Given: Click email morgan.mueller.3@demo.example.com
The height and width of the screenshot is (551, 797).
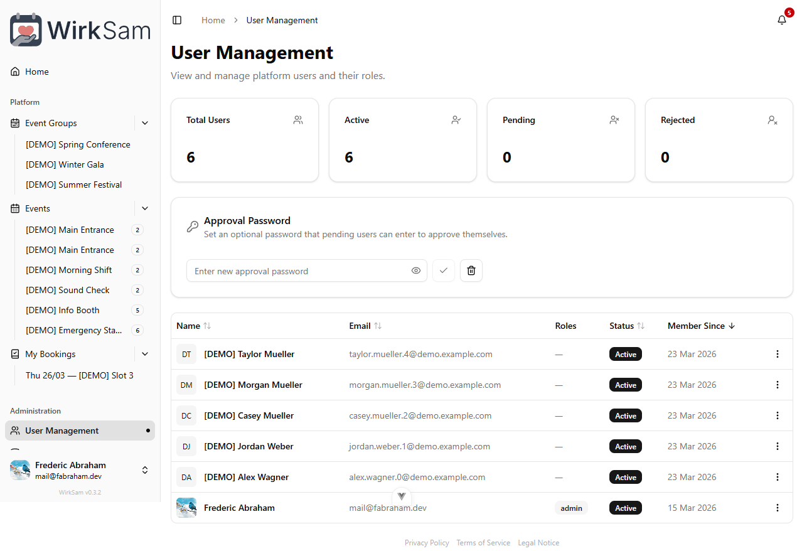Looking at the screenshot, I should click(425, 385).
